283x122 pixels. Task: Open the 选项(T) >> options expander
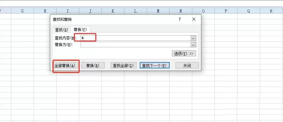pyautogui.click(x=184, y=54)
